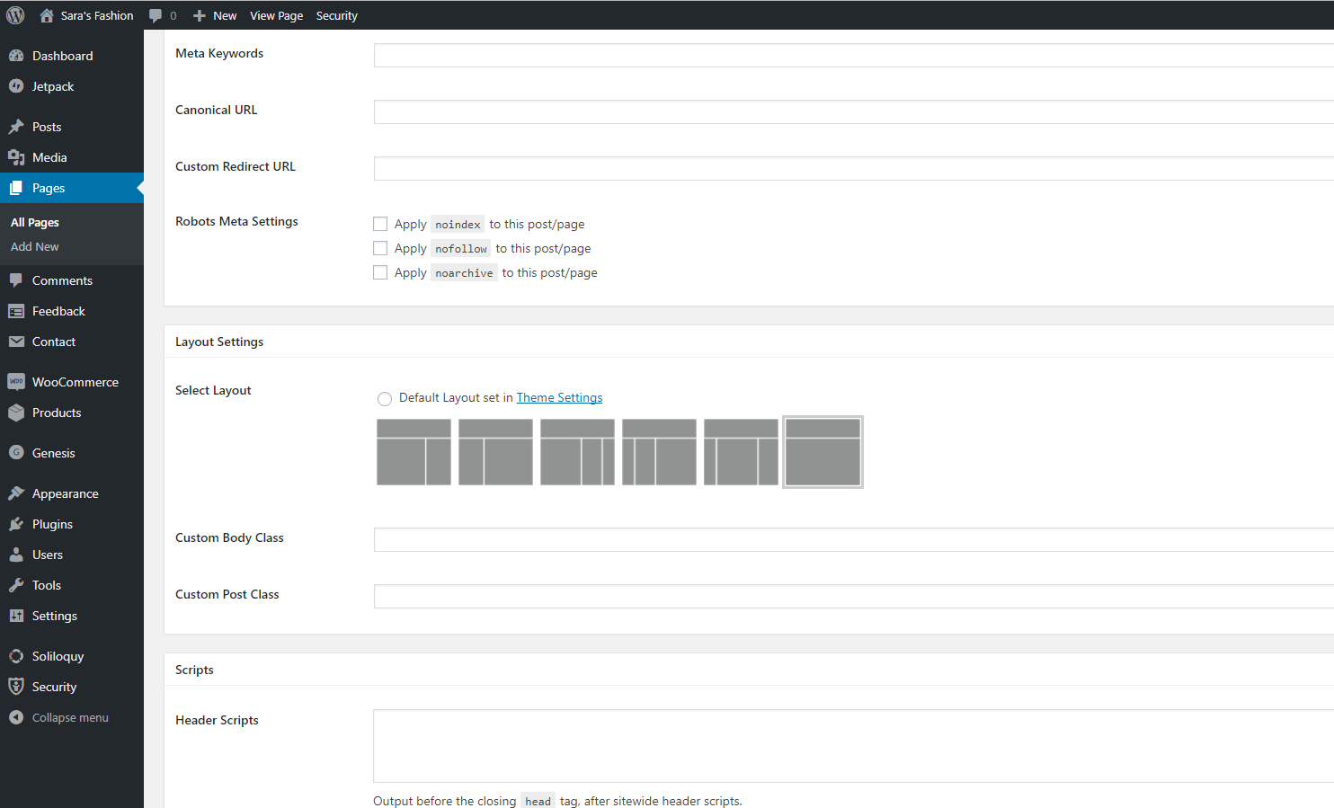Screen dimensions: 1334x808
Task: Click the Scripts panel heading
Action: pos(194,670)
